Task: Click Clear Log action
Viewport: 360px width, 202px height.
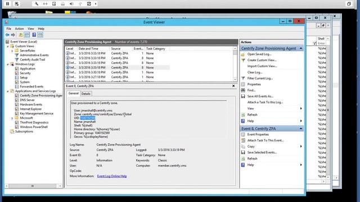Action: pos(255,72)
